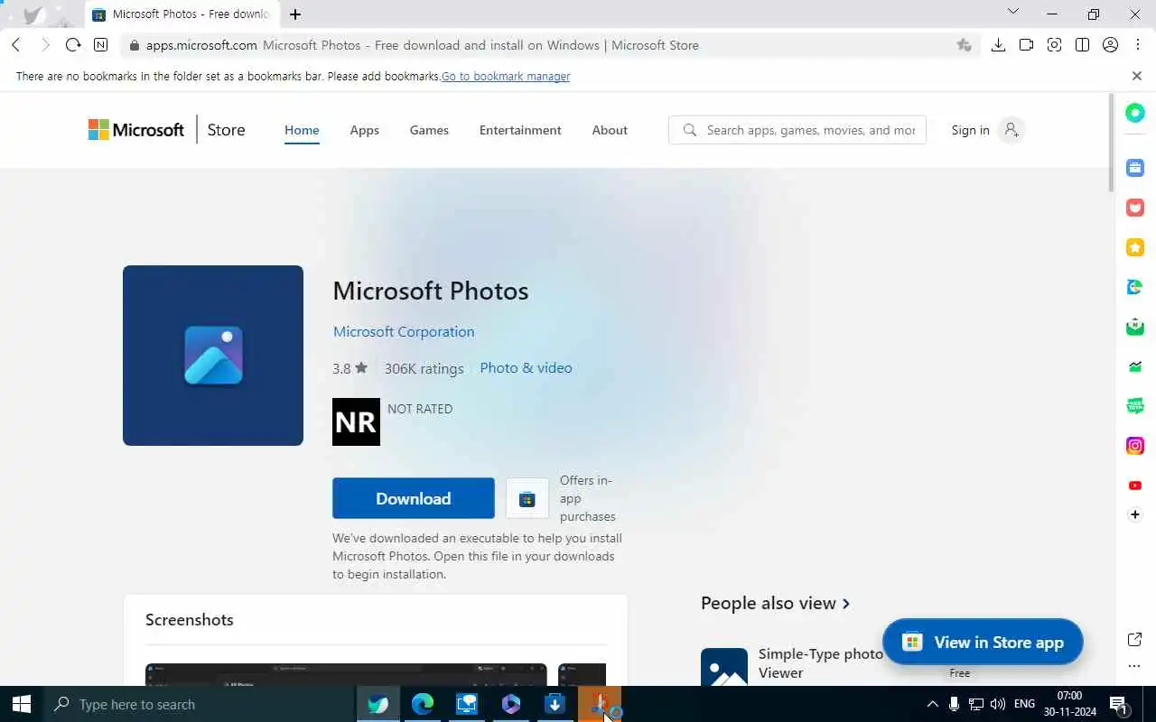This screenshot has width=1156, height=722.
Task: Open the Apps section in the Store navigation
Action: 364,130
